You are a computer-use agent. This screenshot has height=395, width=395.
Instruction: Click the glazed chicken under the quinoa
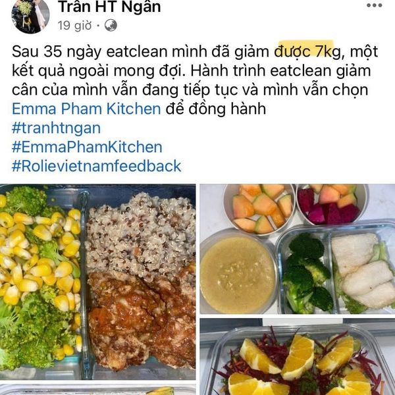(x=142, y=319)
